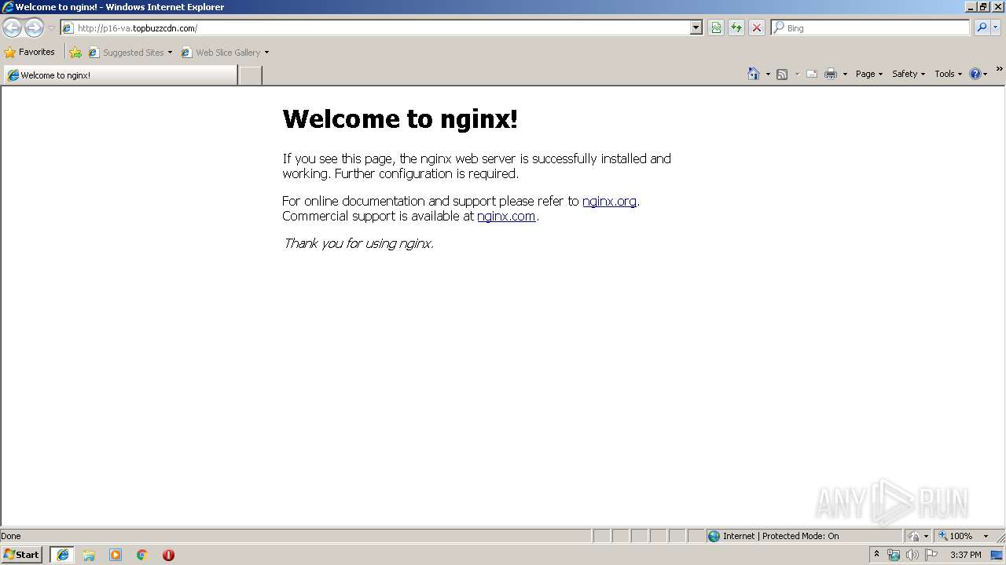Click Add to Favorites Bar icon

75,53
